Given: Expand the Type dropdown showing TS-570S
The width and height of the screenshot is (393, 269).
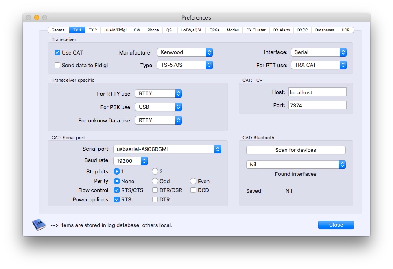Looking at the screenshot, I should [185, 65].
